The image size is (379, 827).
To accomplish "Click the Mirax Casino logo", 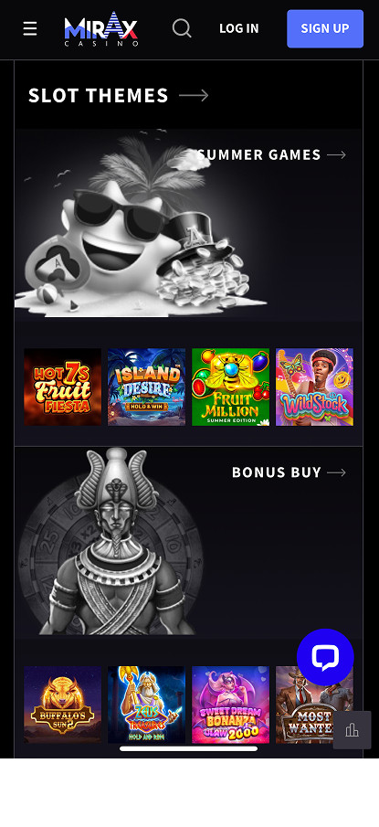I will click(x=101, y=29).
